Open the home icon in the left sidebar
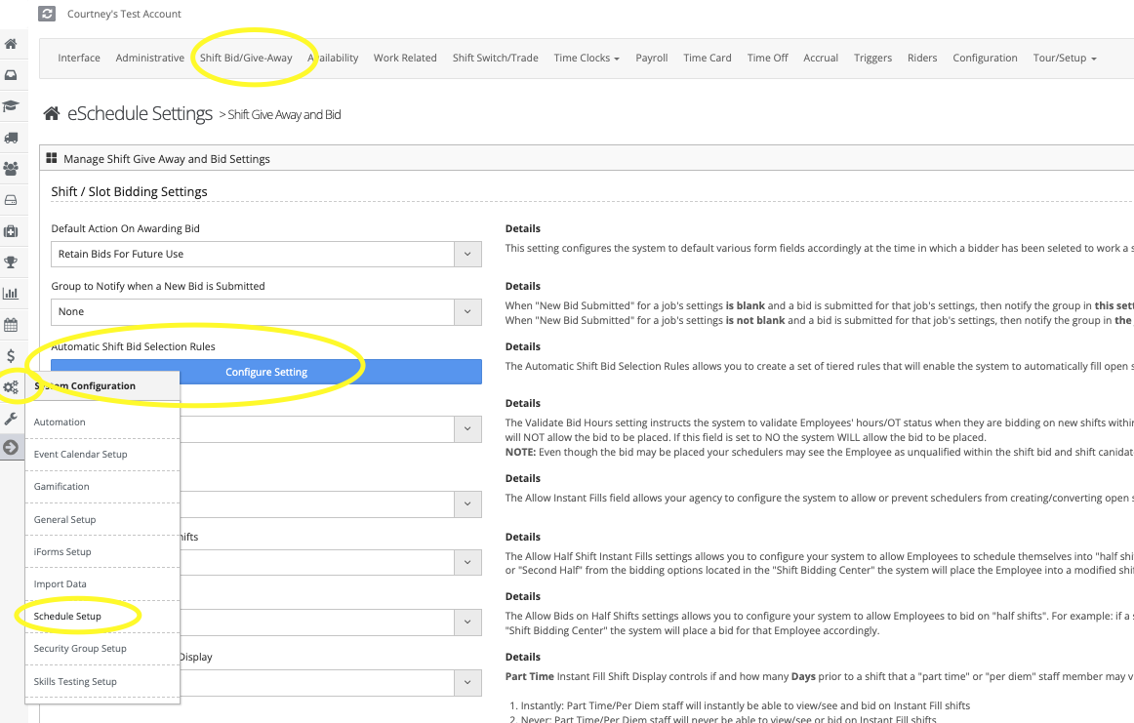This screenshot has width=1134, height=723. click(11, 44)
